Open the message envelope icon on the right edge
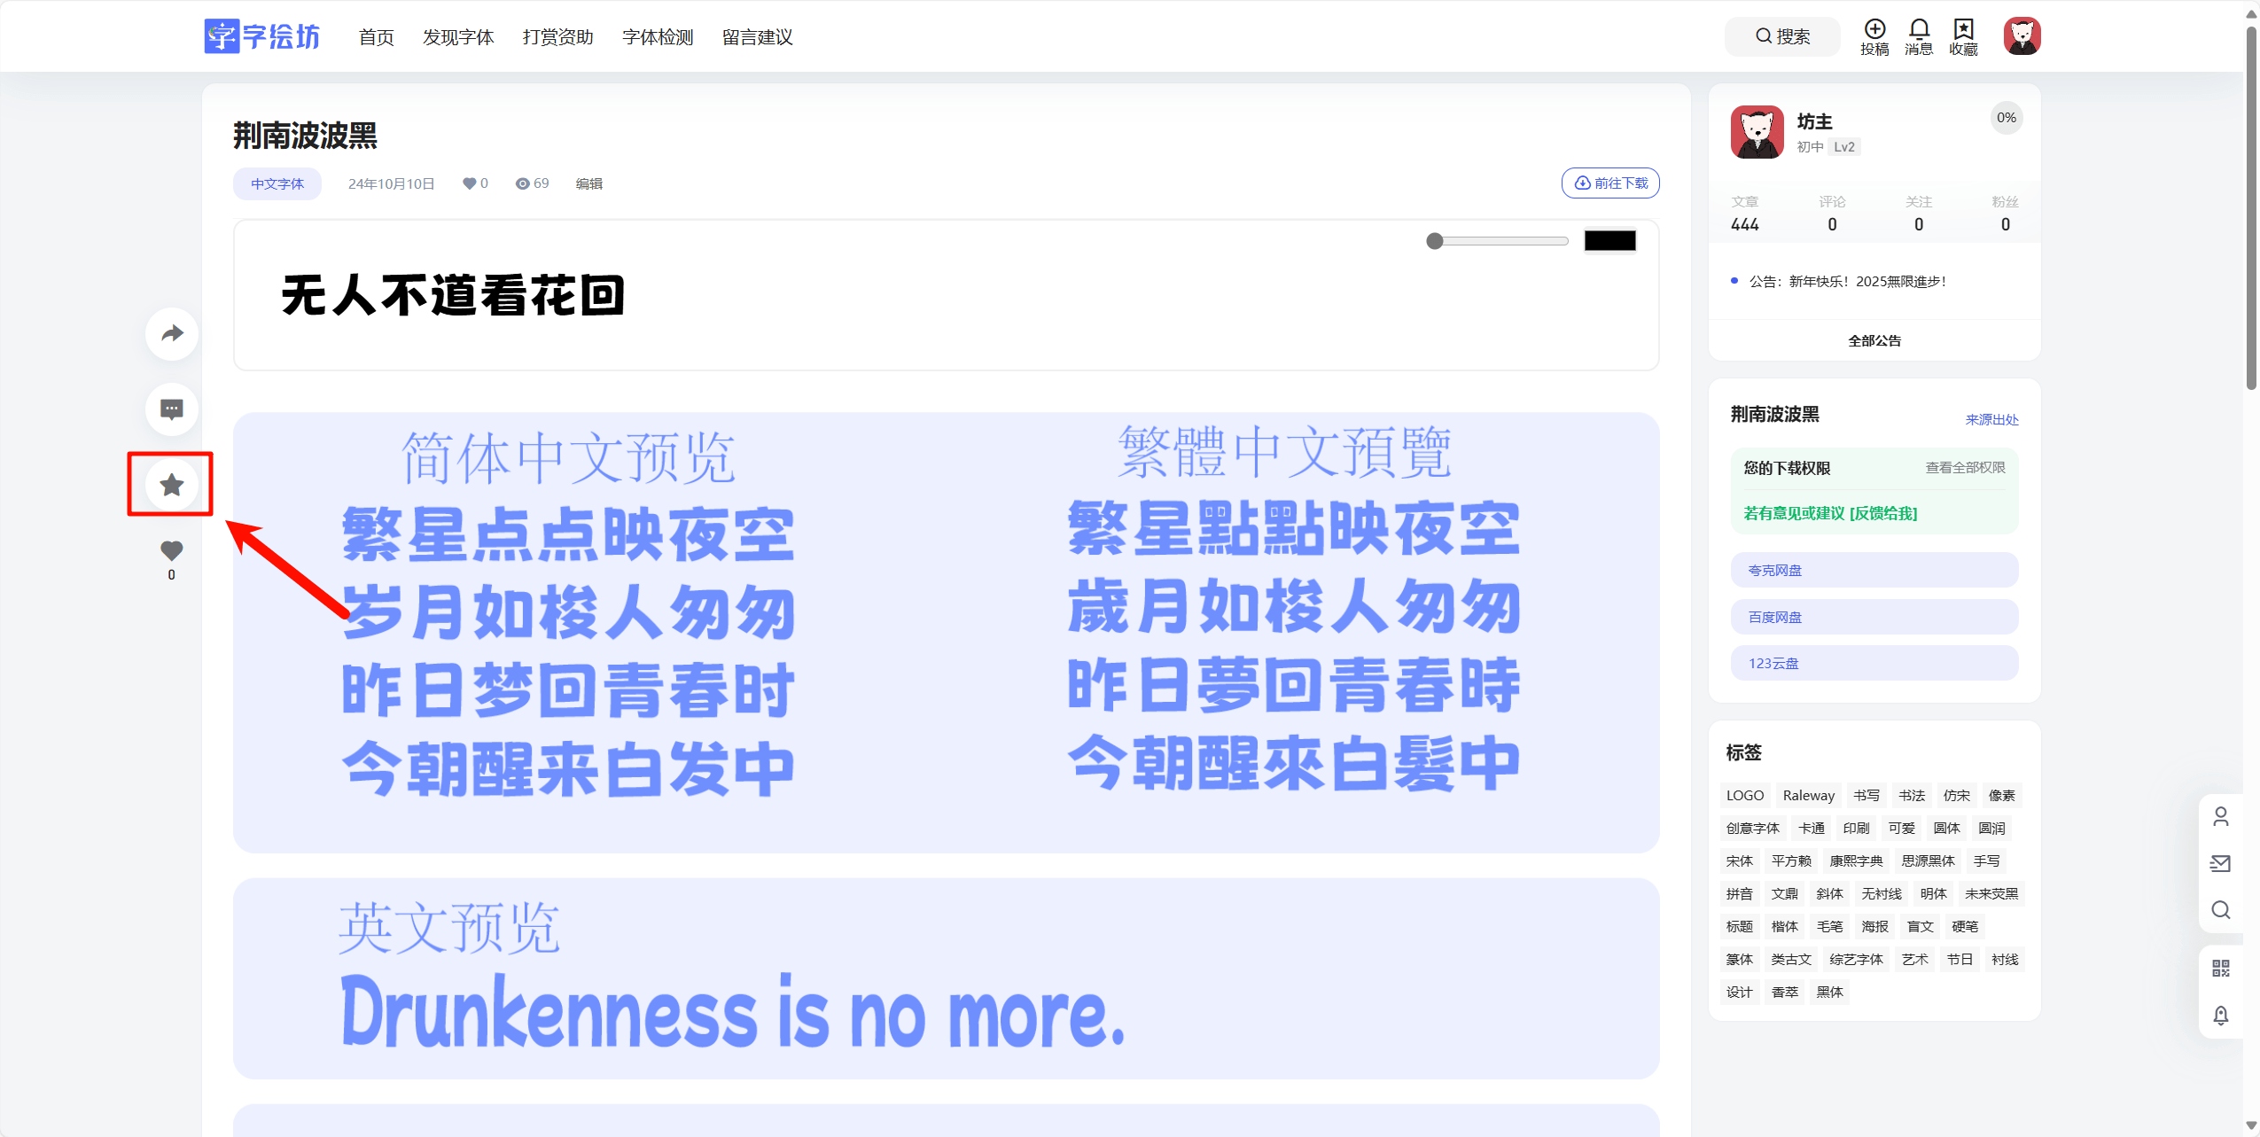The height and width of the screenshot is (1137, 2260). click(2222, 863)
